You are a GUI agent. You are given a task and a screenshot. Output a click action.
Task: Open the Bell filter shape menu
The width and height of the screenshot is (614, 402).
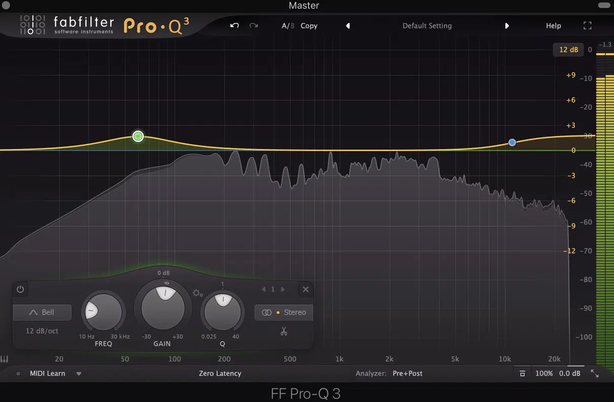point(42,312)
